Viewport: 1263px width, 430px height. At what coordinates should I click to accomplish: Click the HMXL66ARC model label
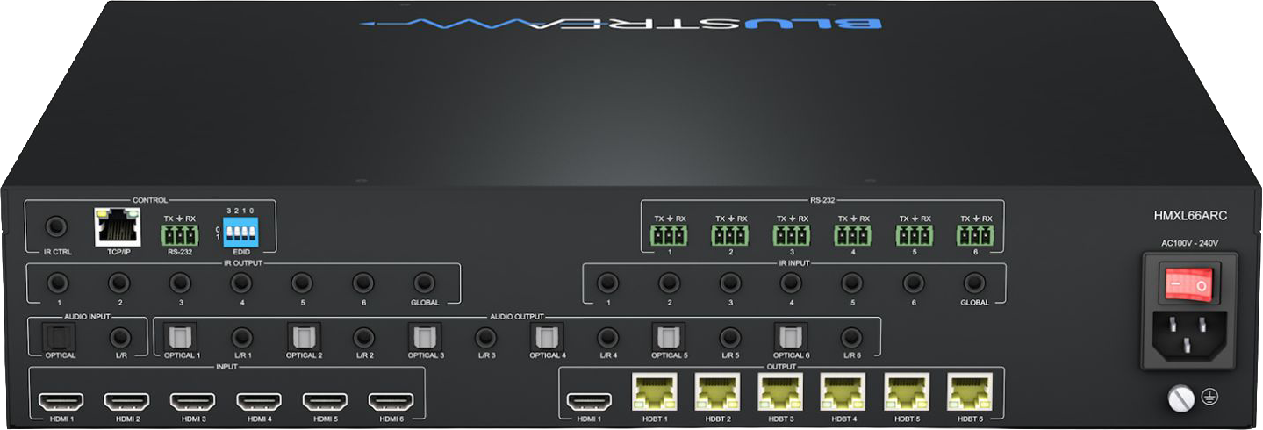(x=1190, y=214)
